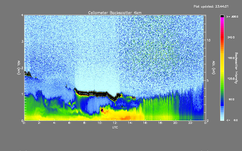Image resolution: width=242 pixels, height=151 pixels.
Task: Select the 'Backscatter Intensity' colorbar title
Action: 236,68
